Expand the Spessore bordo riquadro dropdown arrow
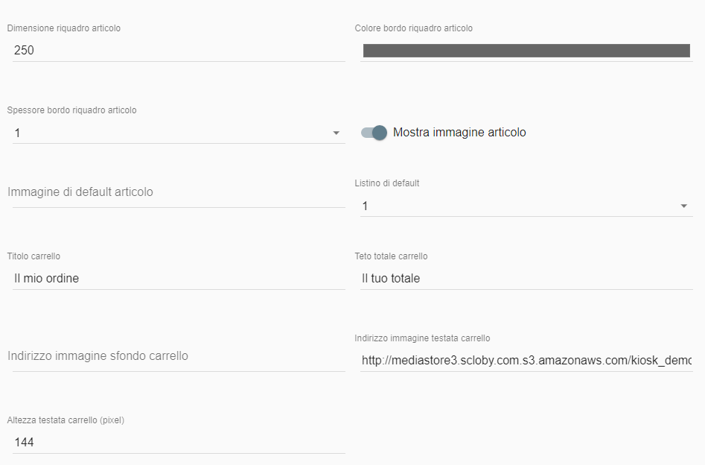Screen dimensions: 705x465 click(336, 133)
